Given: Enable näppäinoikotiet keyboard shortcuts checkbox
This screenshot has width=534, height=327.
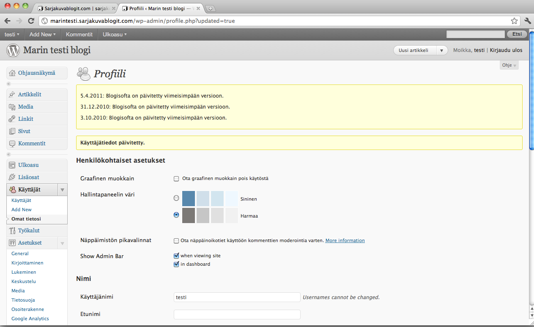Looking at the screenshot, I should (x=176, y=241).
